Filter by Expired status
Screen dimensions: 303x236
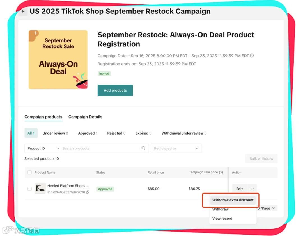(x=143, y=133)
